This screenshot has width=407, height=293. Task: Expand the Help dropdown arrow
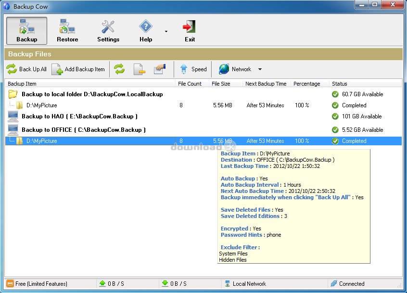166,31
